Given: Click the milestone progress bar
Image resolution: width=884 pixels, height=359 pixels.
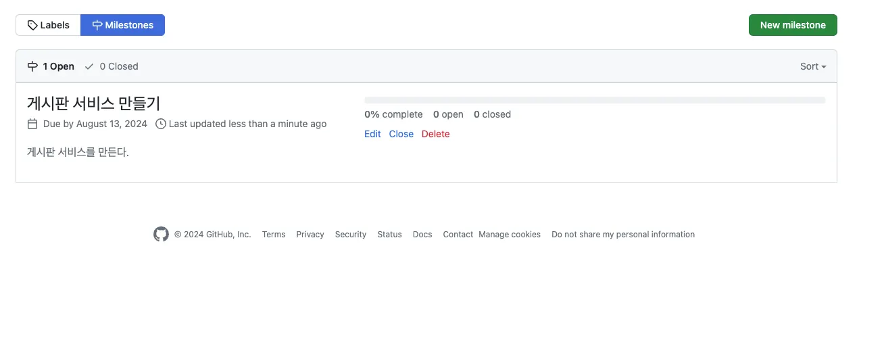Looking at the screenshot, I should [595, 100].
